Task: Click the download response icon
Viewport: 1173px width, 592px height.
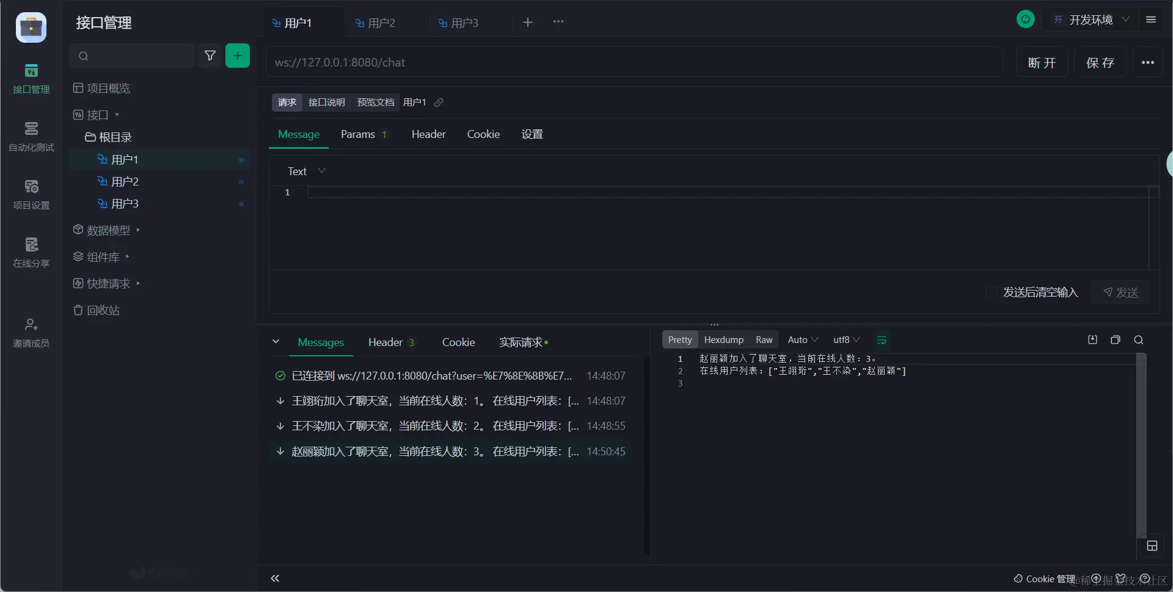Action: point(1093,340)
